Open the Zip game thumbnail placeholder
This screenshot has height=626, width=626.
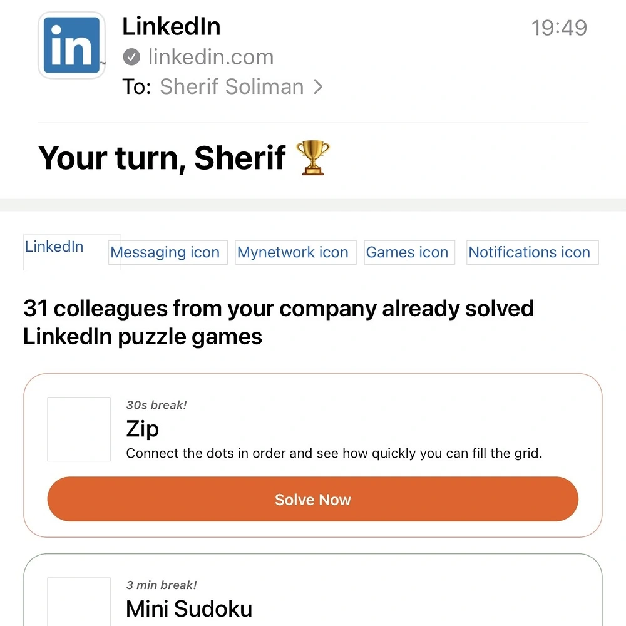pos(78,429)
